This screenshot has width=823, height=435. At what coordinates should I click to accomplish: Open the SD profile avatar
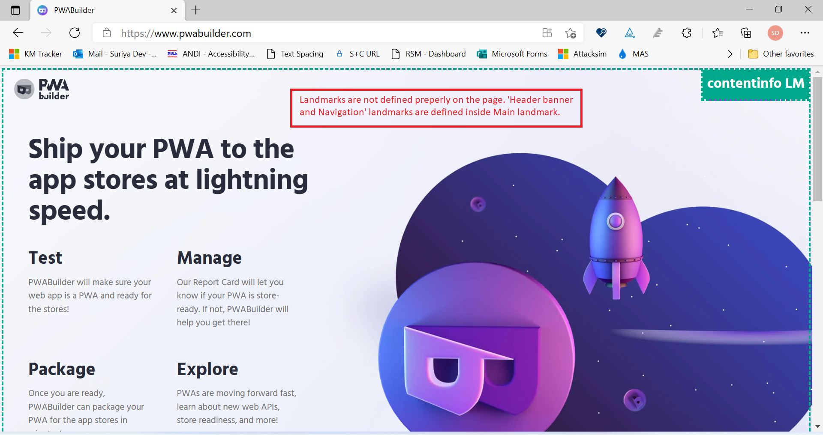tap(775, 33)
